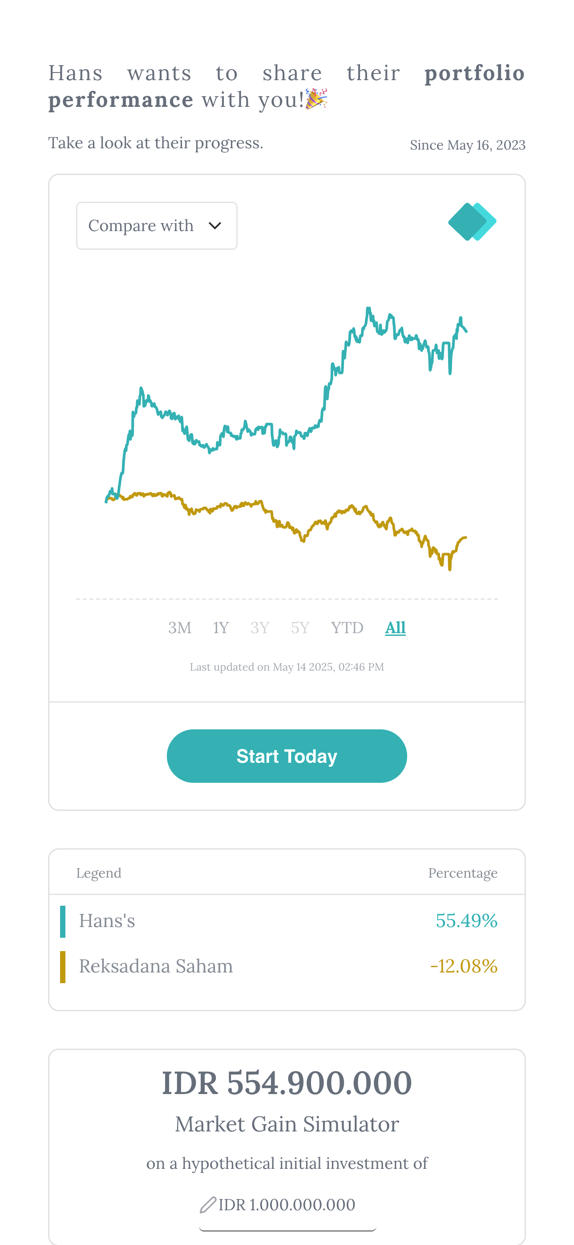Click the pencil edit icon beside investment amount
This screenshot has width=574, height=1245.
pyautogui.click(x=208, y=1204)
